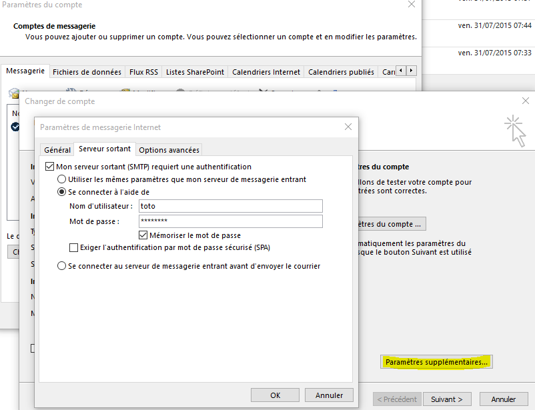Select Se connecter au serveur entrant radio
Screen dimensions: 535x410
tap(61, 266)
